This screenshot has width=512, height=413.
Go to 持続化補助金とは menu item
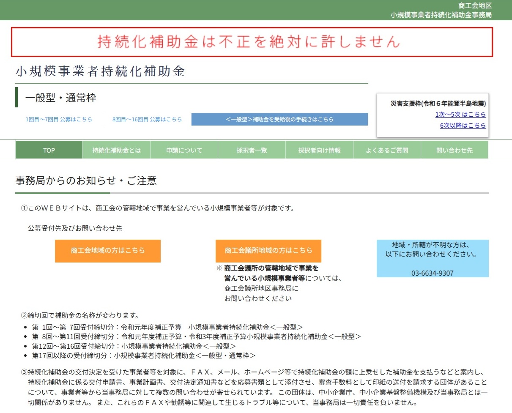click(x=116, y=150)
